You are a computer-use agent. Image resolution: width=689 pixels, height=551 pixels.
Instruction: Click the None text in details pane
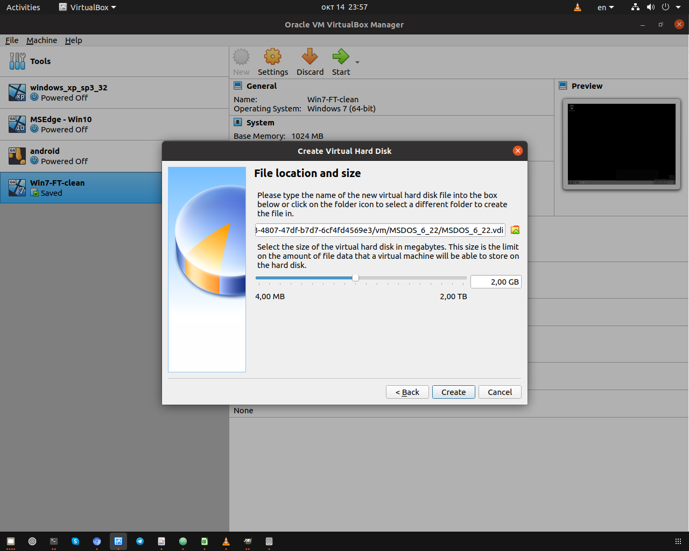[x=243, y=411]
